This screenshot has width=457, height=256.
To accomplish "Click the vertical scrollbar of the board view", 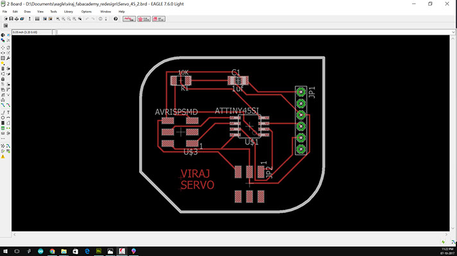I will 453,133.
